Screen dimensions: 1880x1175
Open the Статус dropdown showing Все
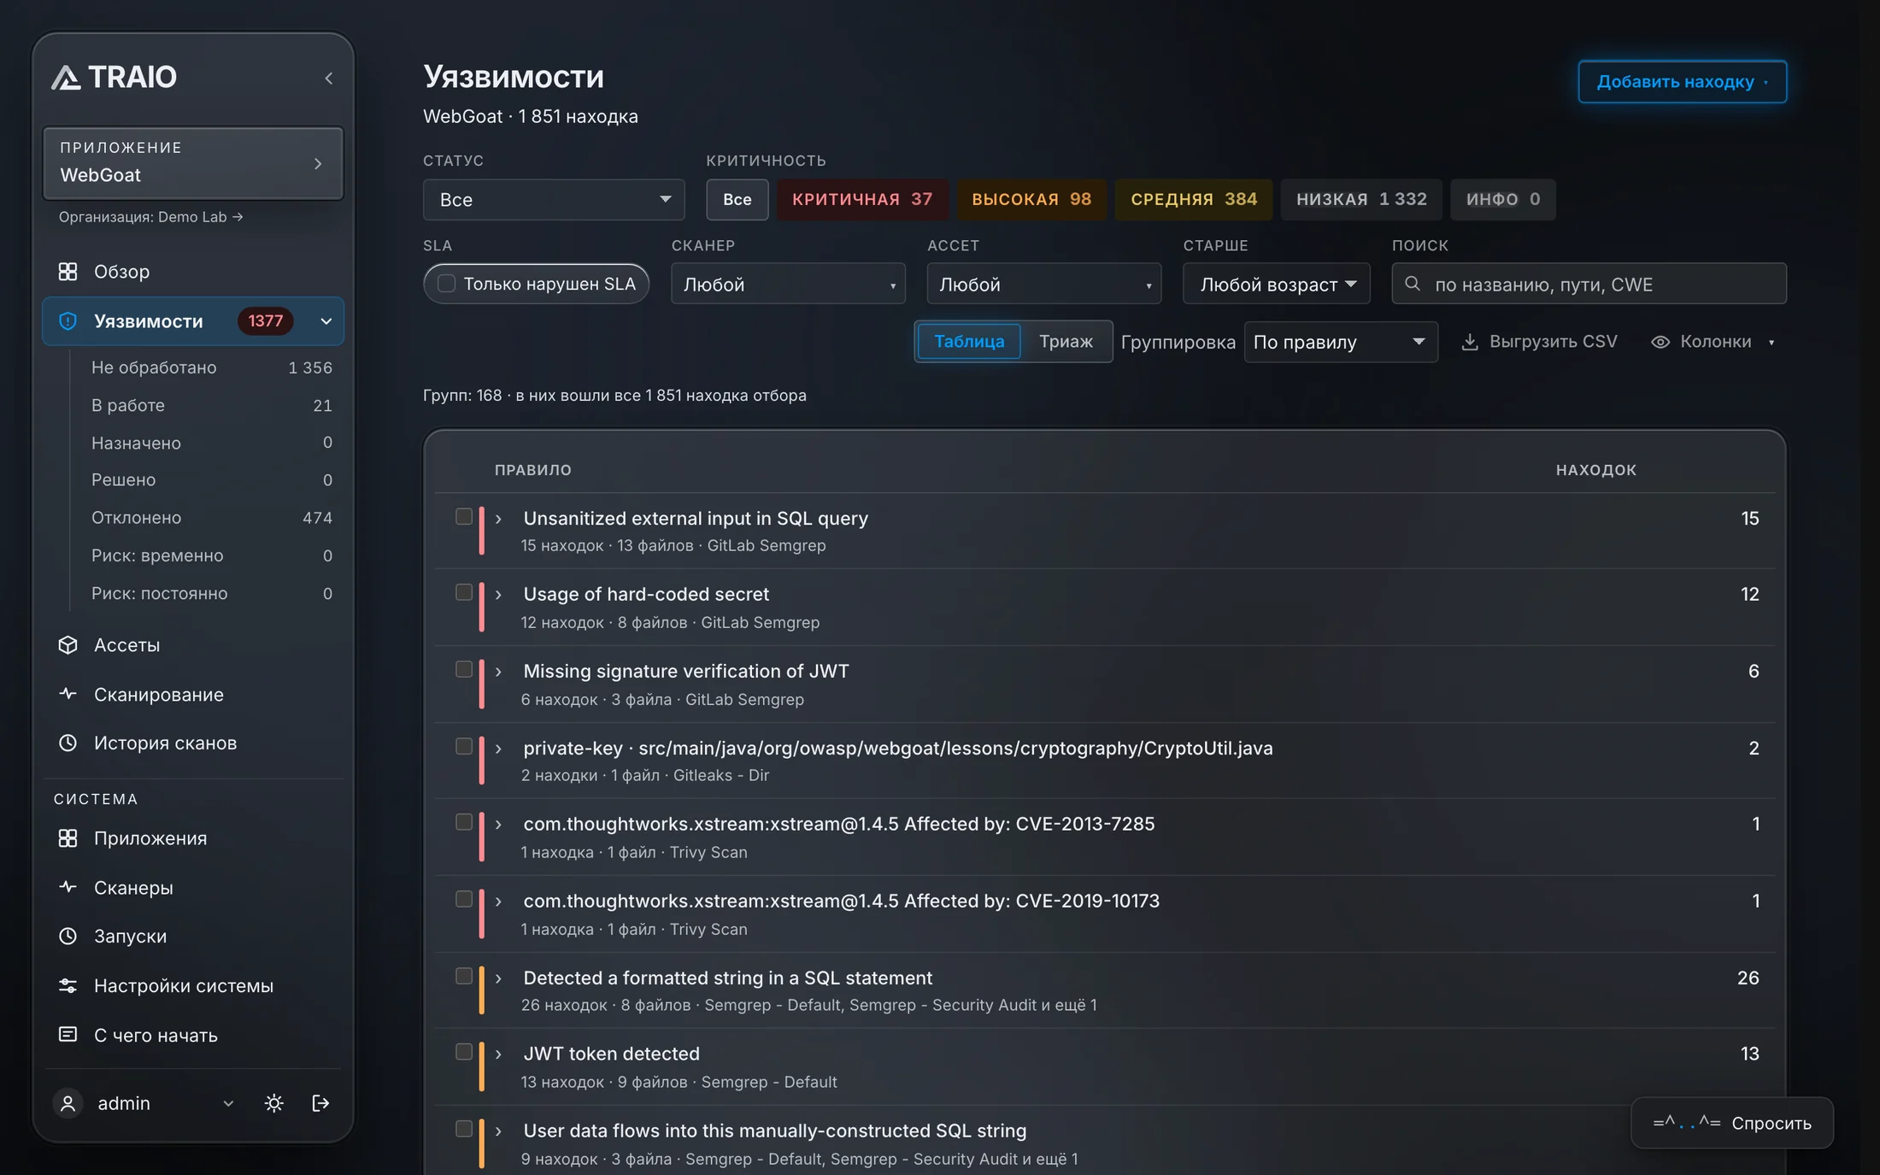click(554, 199)
